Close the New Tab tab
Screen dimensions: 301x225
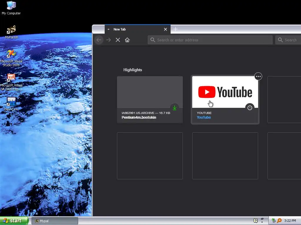165,29
